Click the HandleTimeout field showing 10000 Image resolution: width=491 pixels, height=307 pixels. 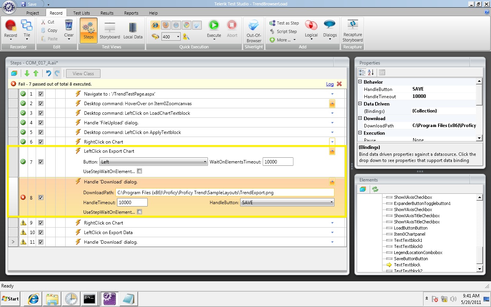pyautogui.click(x=132, y=202)
